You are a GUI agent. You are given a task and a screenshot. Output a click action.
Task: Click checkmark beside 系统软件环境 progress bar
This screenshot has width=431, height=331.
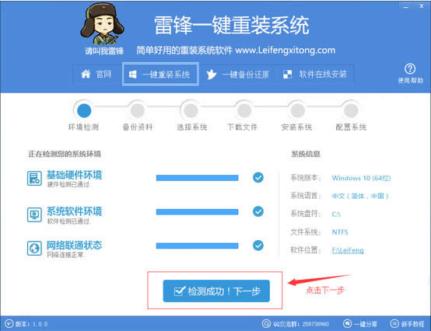(x=258, y=211)
